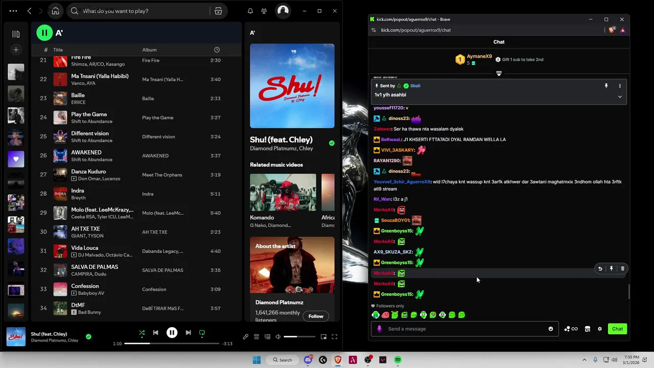Focus the Send a message field

[x=464, y=329]
